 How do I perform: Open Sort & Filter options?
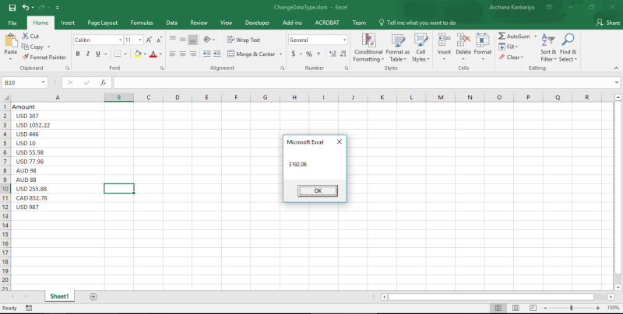pyautogui.click(x=548, y=47)
